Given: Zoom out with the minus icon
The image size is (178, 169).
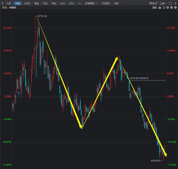Looking at the screenshot, I should [x=172, y=8].
